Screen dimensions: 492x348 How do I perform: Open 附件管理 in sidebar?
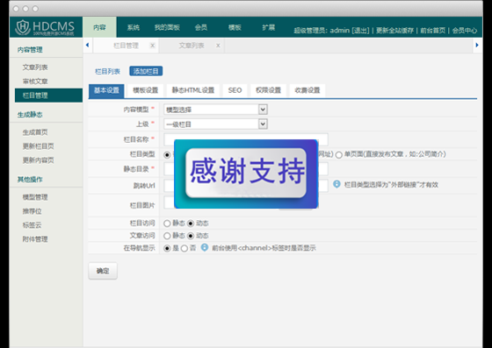coord(35,239)
